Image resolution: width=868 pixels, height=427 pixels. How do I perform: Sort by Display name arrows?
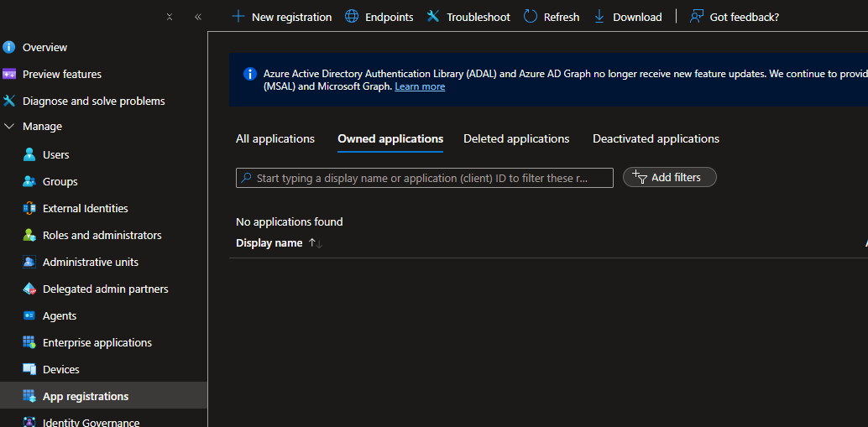pyautogui.click(x=316, y=242)
